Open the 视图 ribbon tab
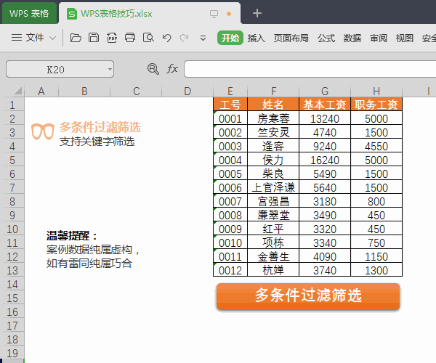 coord(404,38)
